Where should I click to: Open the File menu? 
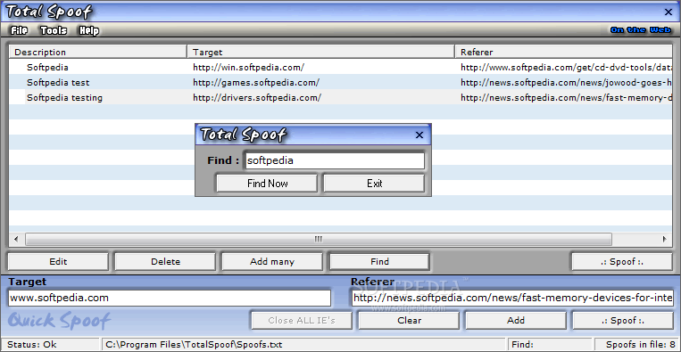coord(19,30)
